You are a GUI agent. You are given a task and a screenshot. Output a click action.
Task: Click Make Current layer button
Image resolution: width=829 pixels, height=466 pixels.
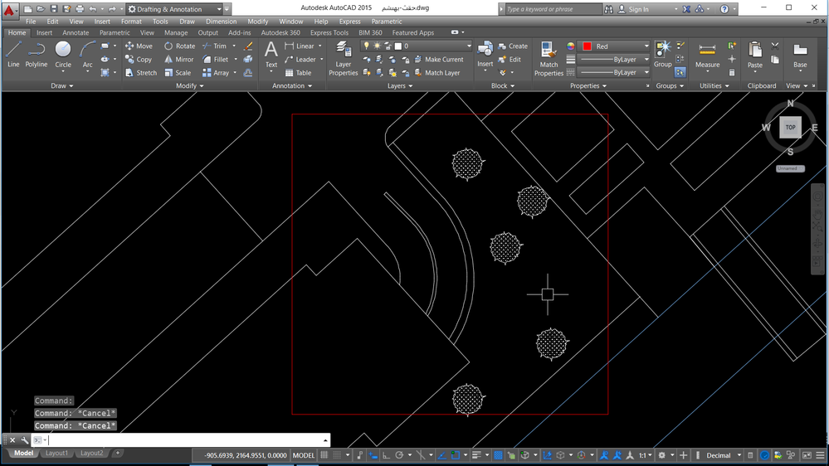point(439,59)
